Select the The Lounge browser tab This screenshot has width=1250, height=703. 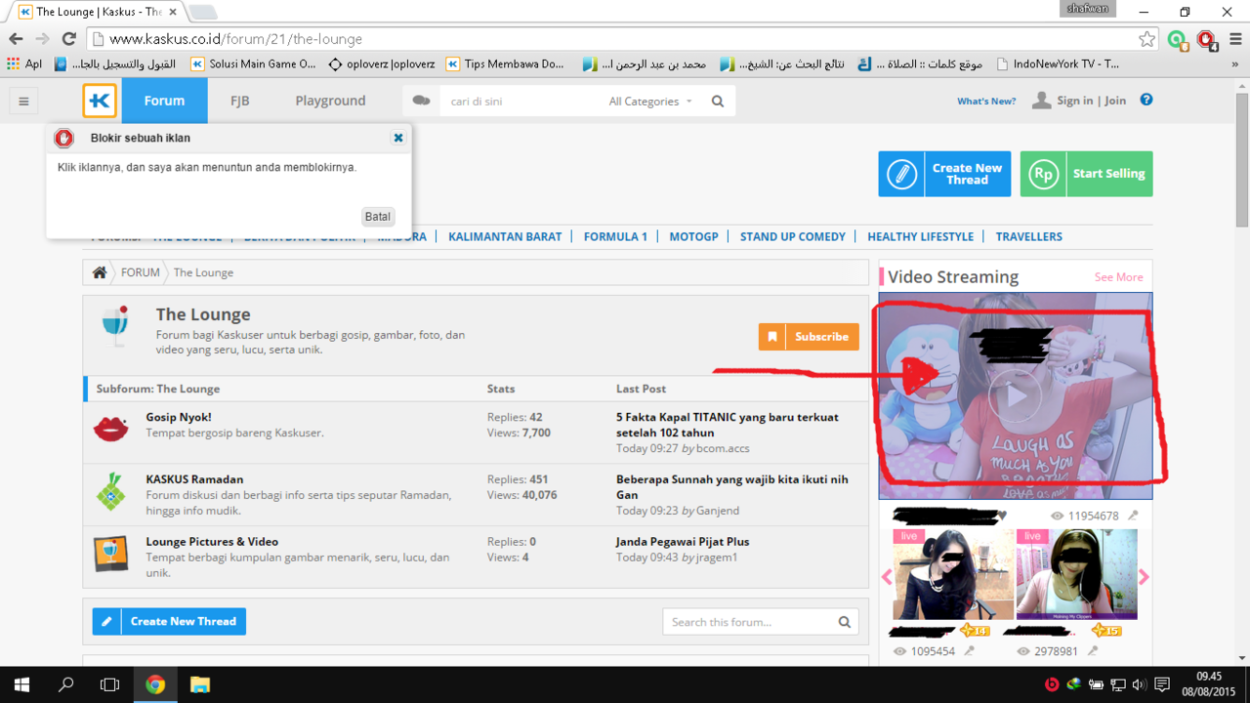[98, 12]
